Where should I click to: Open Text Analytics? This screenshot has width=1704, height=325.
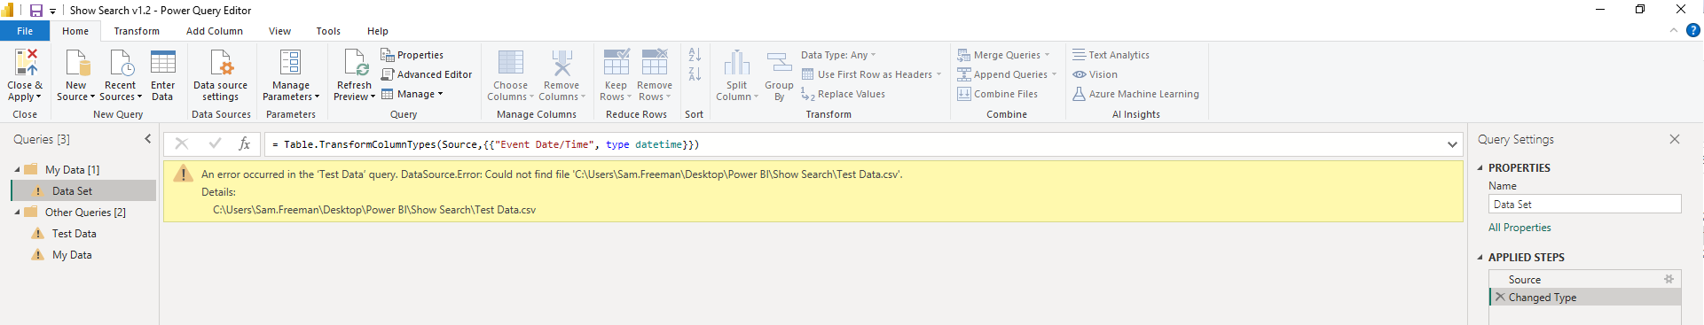pos(1111,55)
